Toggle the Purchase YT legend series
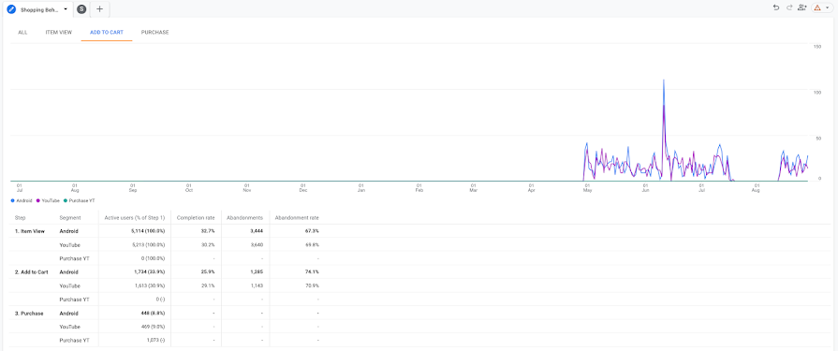Image resolution: width=838 pixels, height=351 pixels. 80,200
